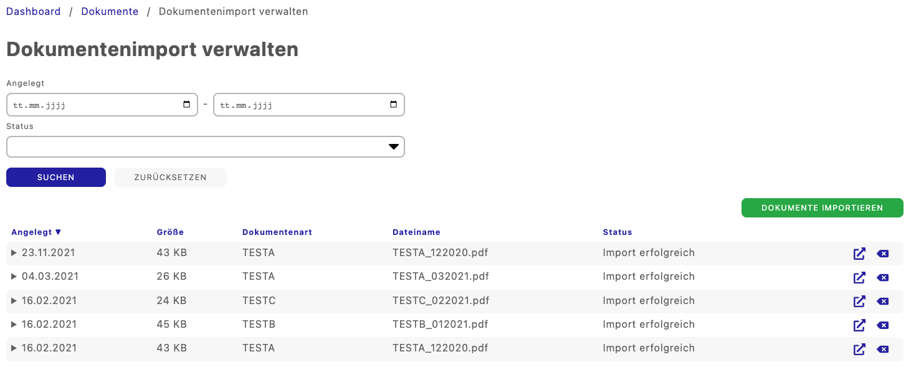This screenshot has height=367, width=911.
Task: Expand the 04.03.2021 row details
Action: point(14,277)
